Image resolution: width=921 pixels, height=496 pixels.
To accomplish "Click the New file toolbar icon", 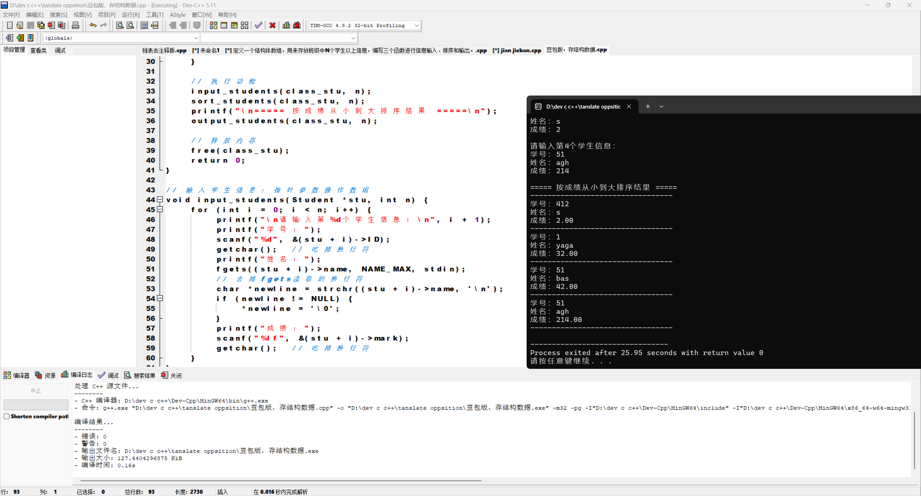I will tap(10, 25).
